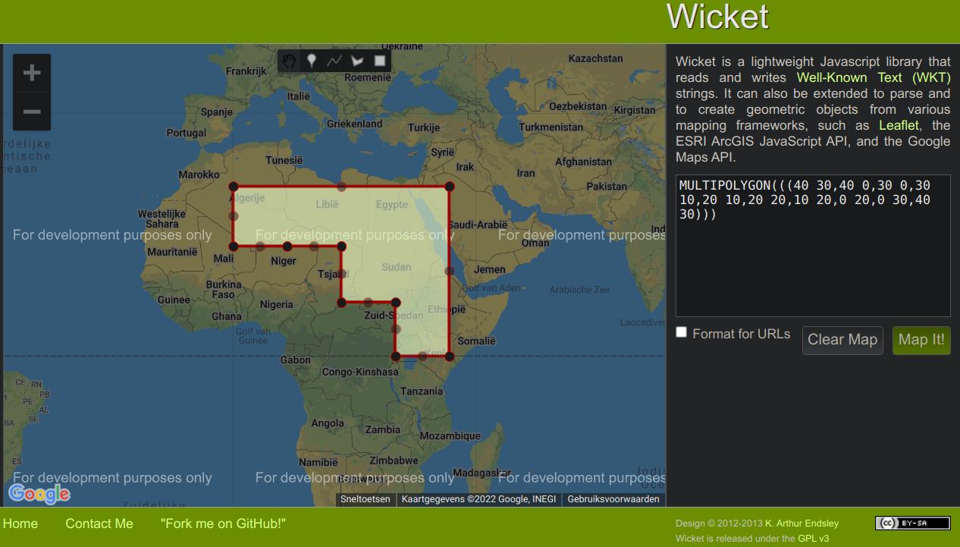Click the Wicket page title

717,17
